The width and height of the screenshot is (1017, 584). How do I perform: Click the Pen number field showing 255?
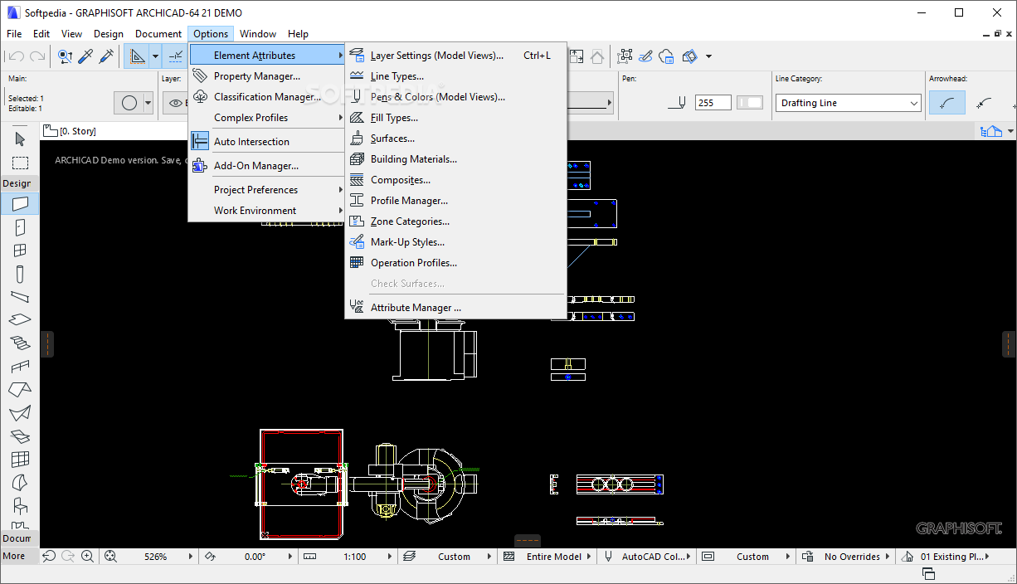click(x=713, y=103)
